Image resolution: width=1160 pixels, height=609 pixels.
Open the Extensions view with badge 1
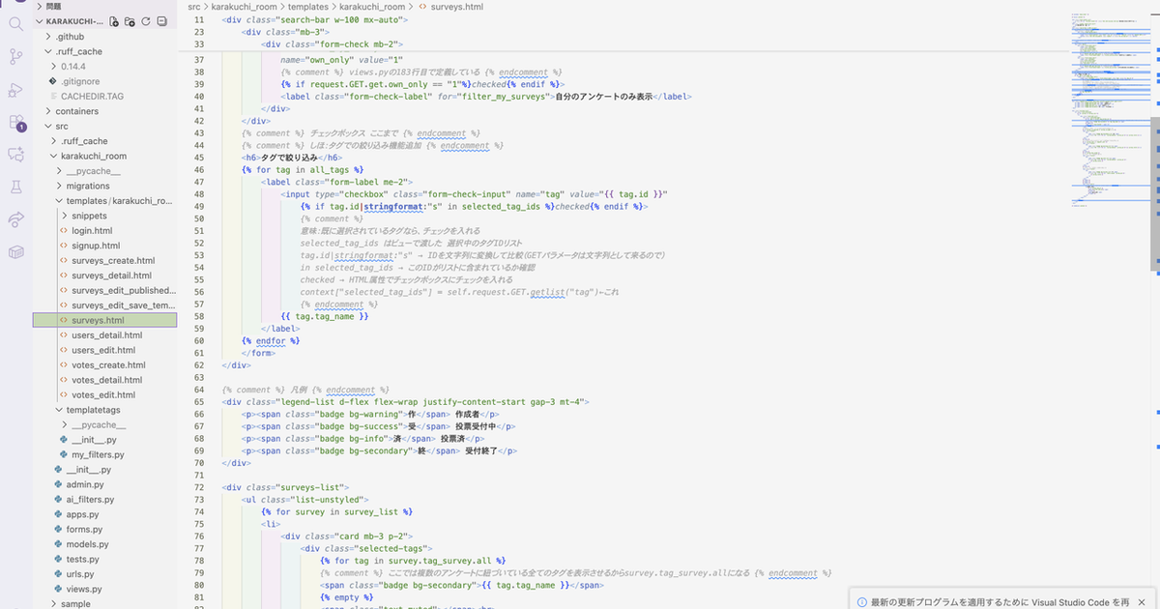(15, 123)
